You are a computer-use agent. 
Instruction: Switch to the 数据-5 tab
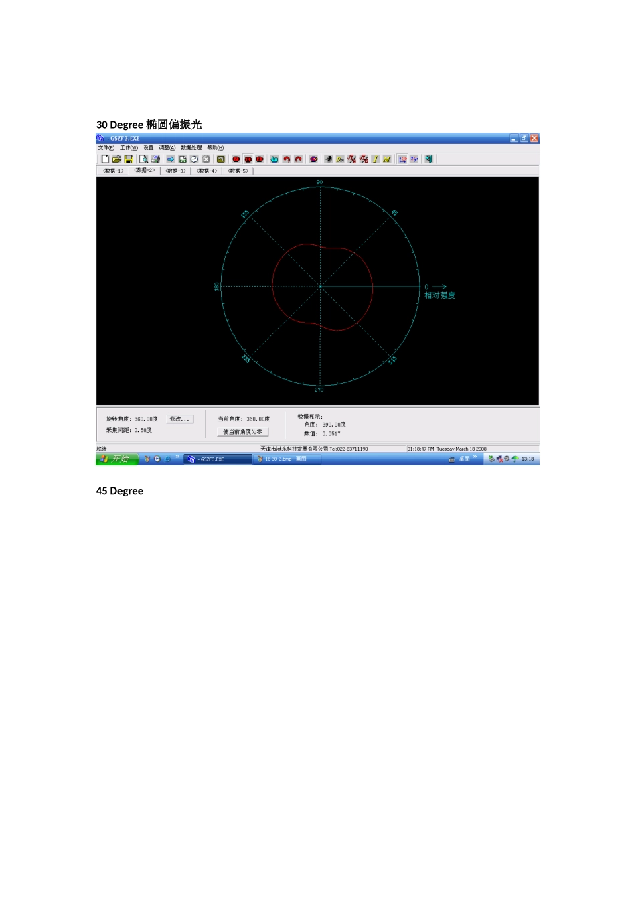coord(238,171)
